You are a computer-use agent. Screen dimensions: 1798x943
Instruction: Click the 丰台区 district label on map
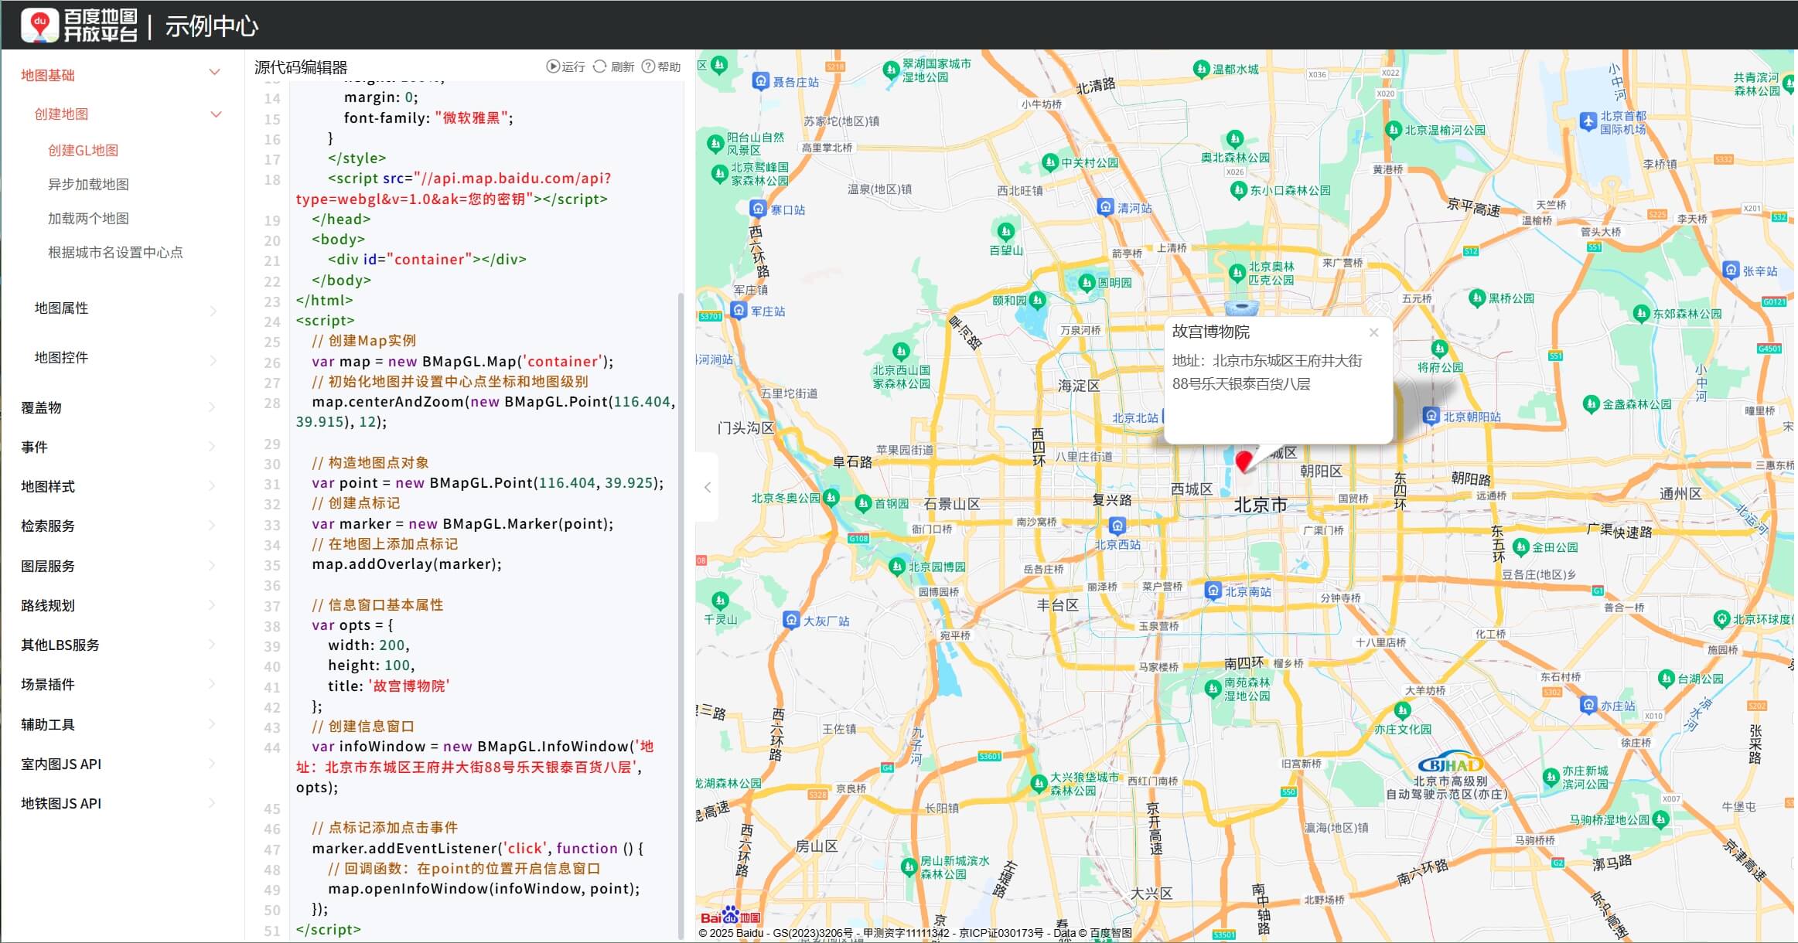tap(1057, 605)
